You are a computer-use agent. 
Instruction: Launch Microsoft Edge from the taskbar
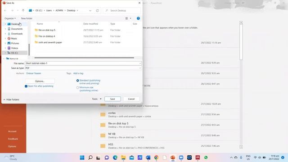(x=115, y=157)
